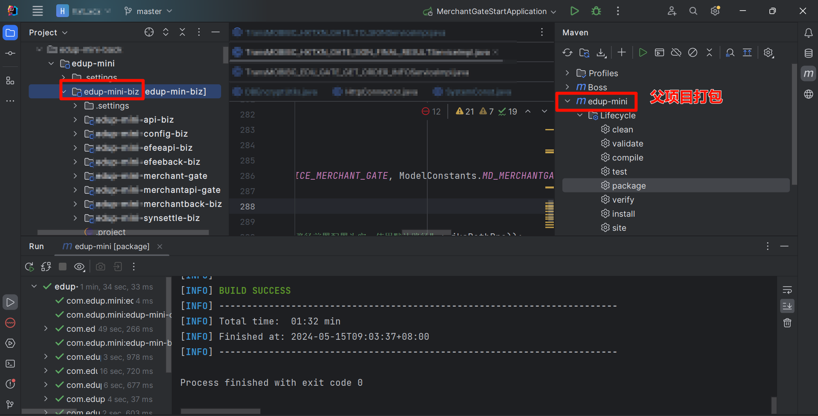Expand the synsettle-biz module folder

75,218
